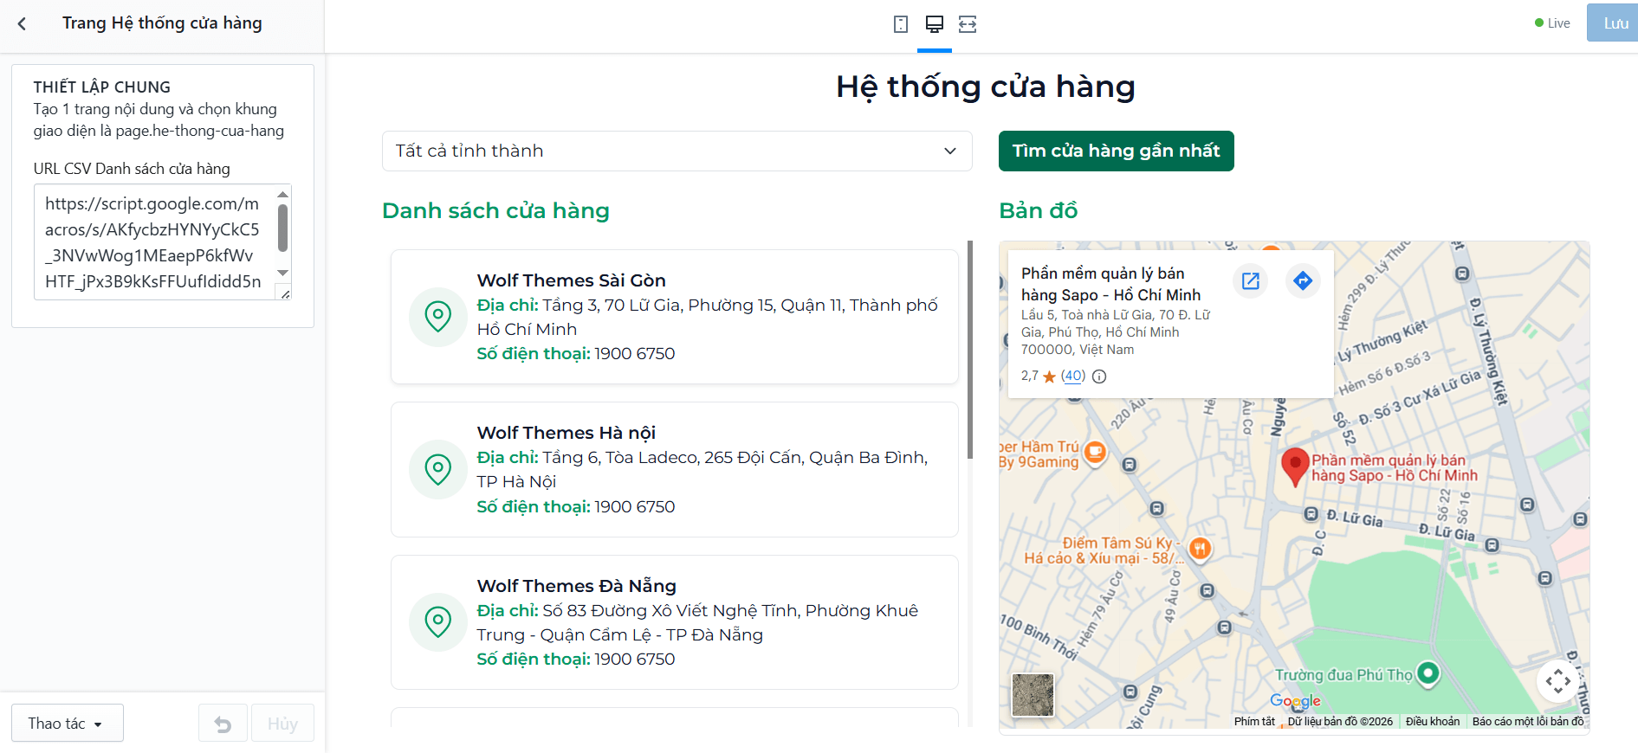Click Phím tắt keyboard shortcuts button
This screenshot has width=1638, height=753.
point(1254,721)
